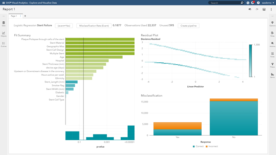Click in the Search input field
Image resolution: width=276 pixels, height=155 pixels.
coord(224,3)
